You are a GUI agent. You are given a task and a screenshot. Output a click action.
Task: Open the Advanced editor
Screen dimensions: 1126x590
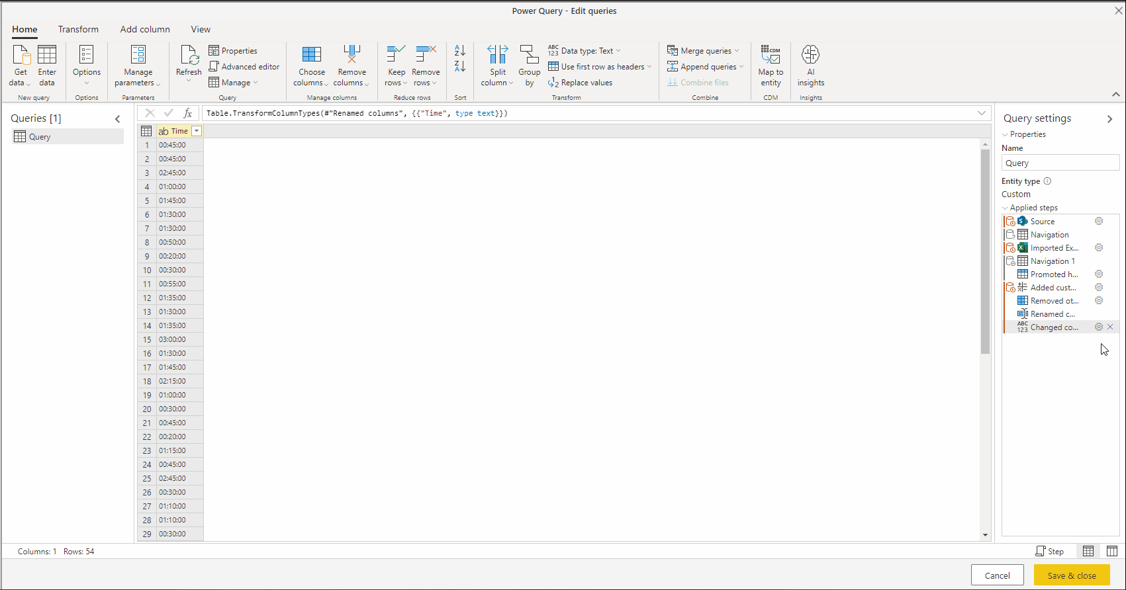click(x=244, y=67)
